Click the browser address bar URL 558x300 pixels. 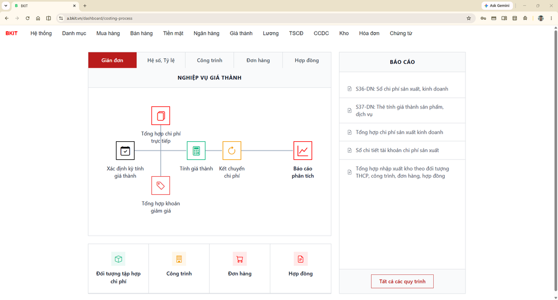click(x=100, y=18)
